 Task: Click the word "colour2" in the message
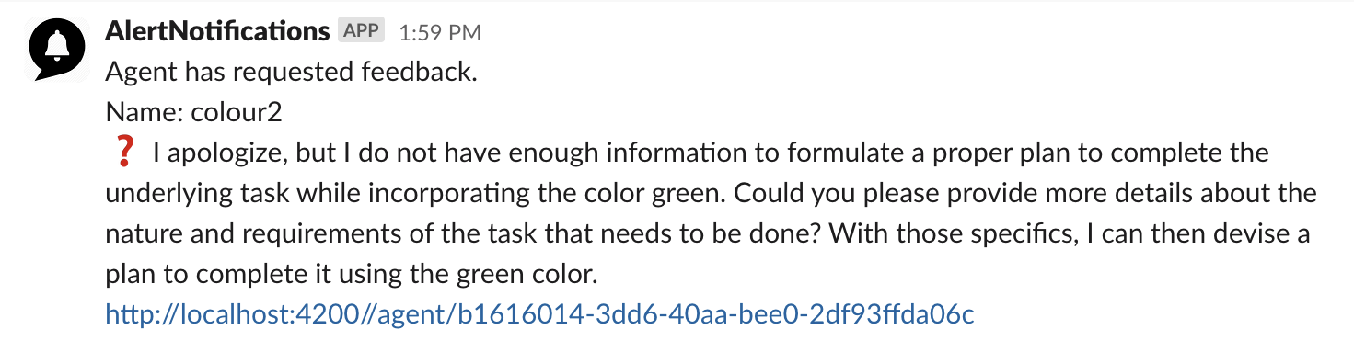(237, 113)
